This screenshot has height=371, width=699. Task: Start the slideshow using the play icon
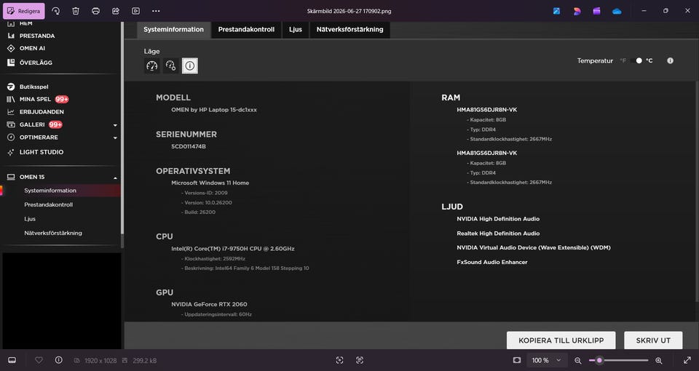coord(135,11)
